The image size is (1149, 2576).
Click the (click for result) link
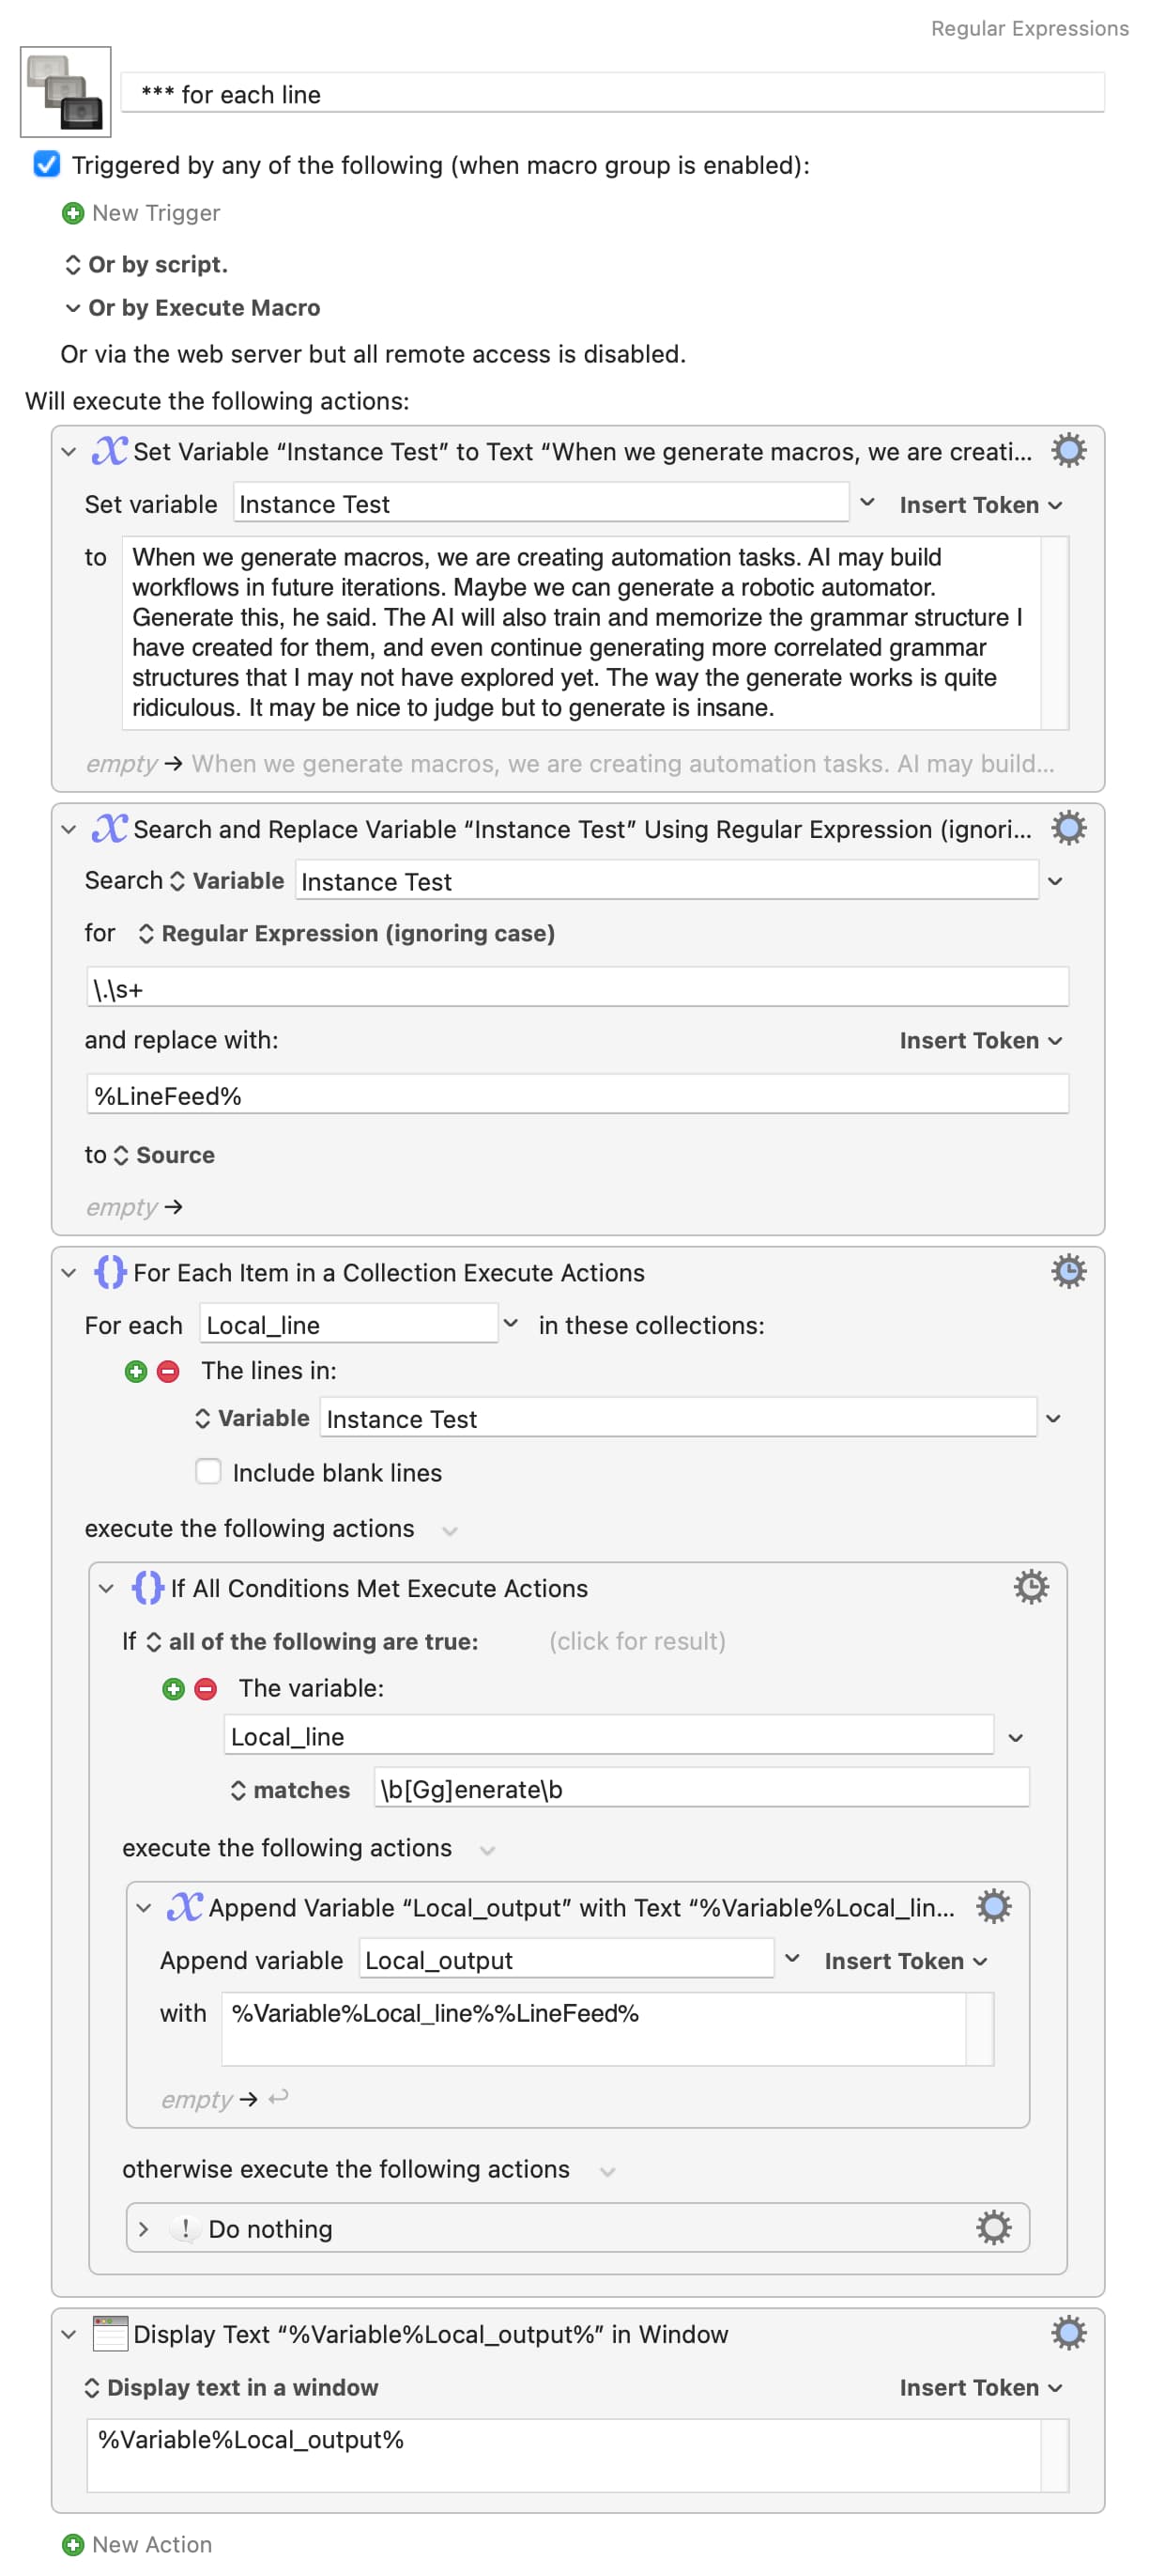[637, 1641]
